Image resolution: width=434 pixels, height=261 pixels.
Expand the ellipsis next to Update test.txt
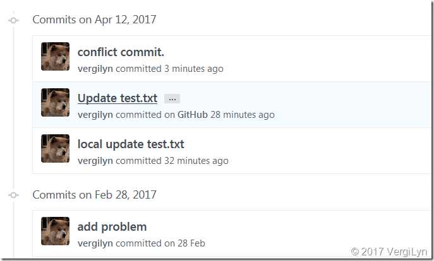tap(172, 99)
